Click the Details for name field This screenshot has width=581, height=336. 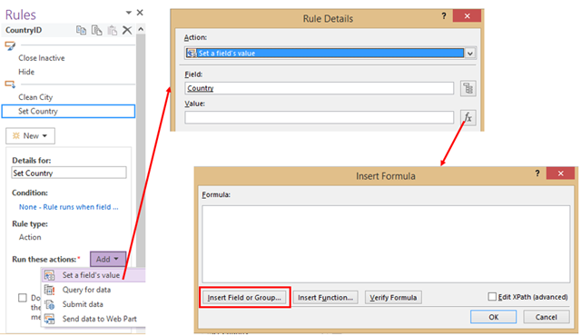tap(69, 173)
